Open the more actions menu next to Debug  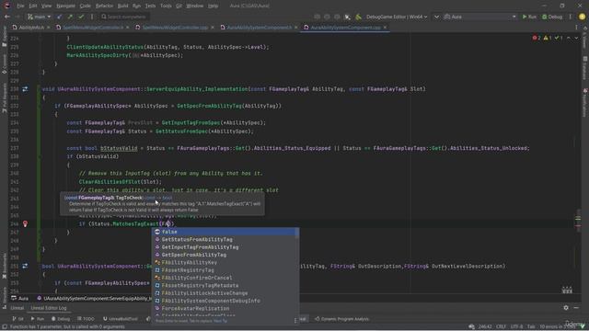571,17
